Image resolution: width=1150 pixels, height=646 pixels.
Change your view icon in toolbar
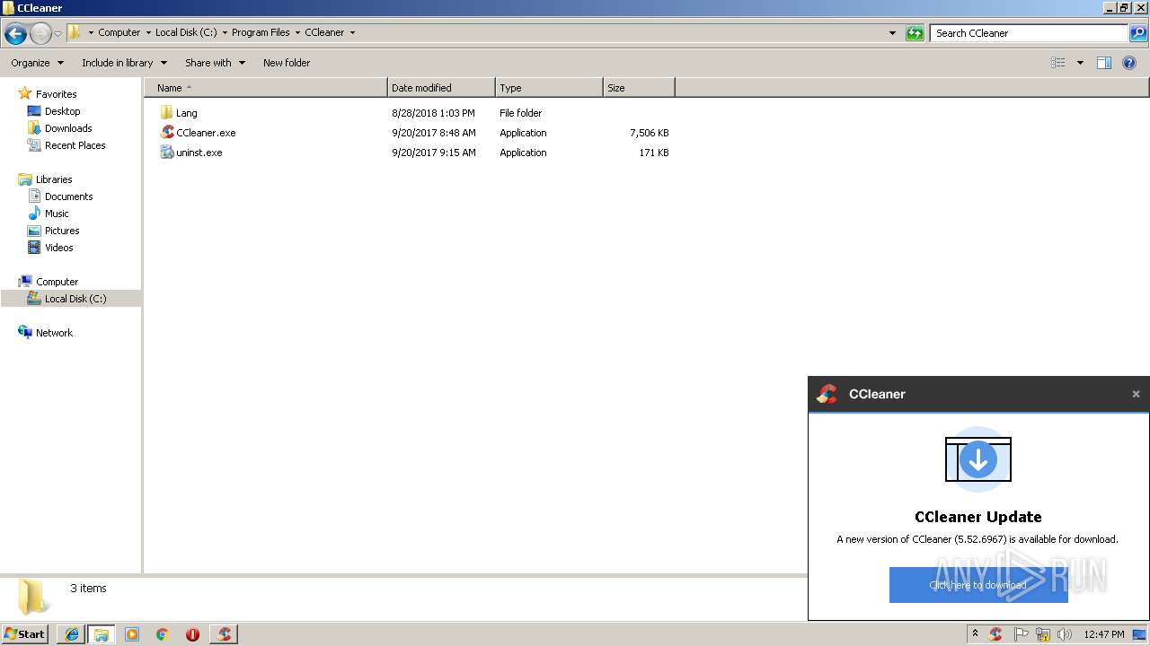click(x=1058, y=63)
